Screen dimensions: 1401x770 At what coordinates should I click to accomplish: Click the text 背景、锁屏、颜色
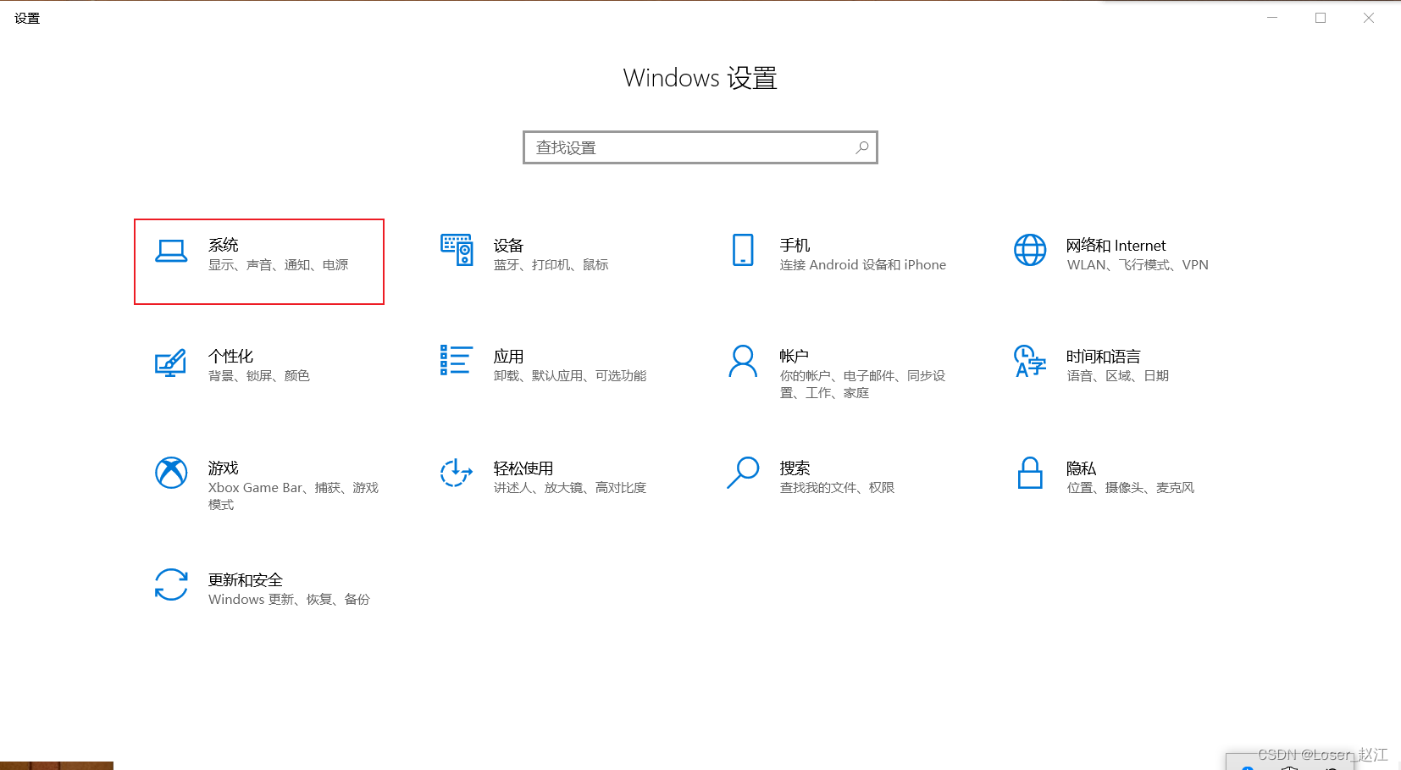259,376
